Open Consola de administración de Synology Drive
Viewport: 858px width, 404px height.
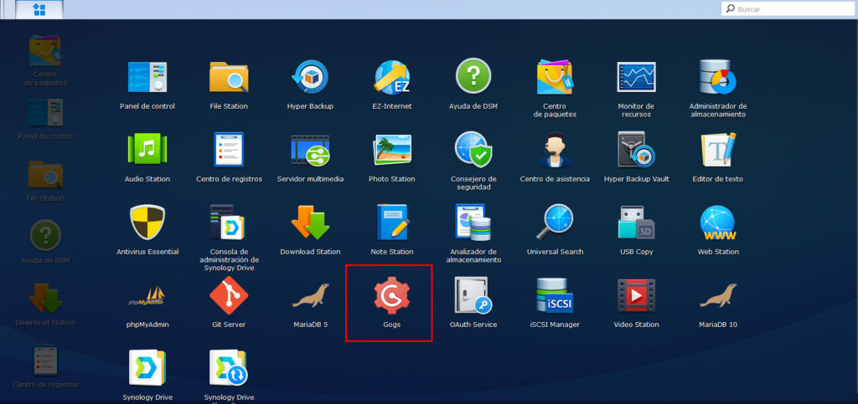coord(229,222)
